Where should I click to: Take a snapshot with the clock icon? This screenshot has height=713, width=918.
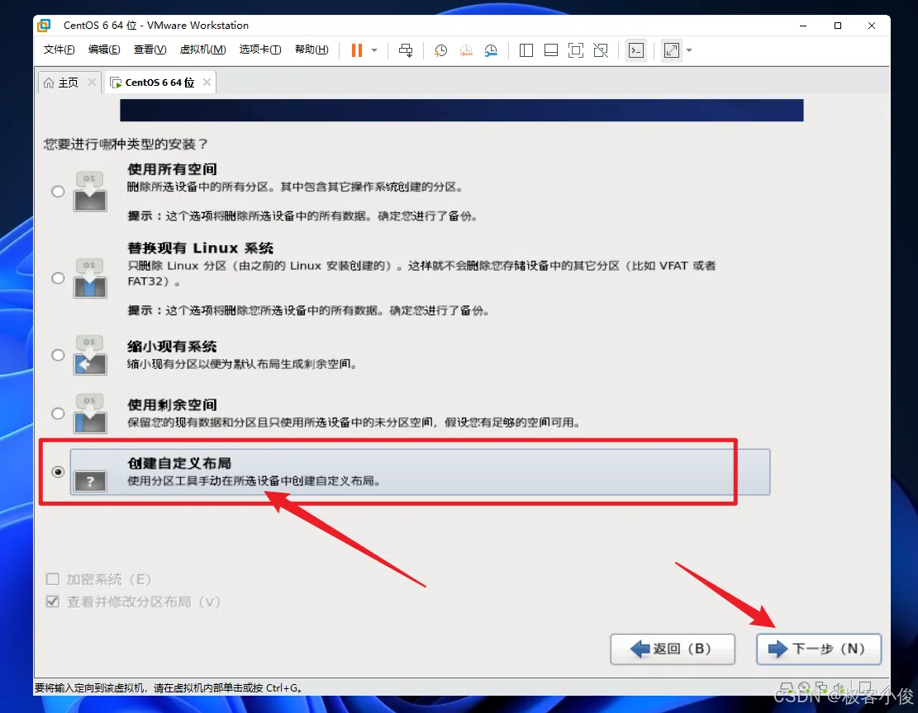pyautogui.click(x=441, y=50)
